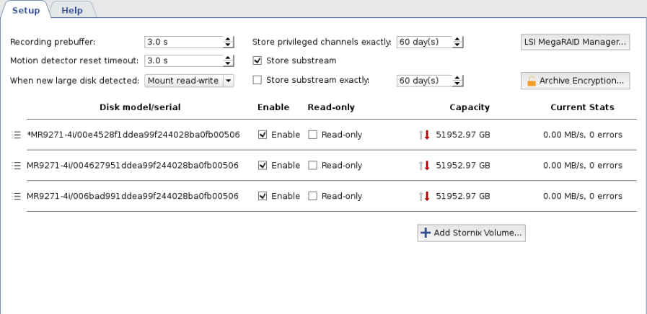Screen dimensions: 647x314
Task: Click the priority arrows icon of first disk
Action: click(x=424, y=135)
